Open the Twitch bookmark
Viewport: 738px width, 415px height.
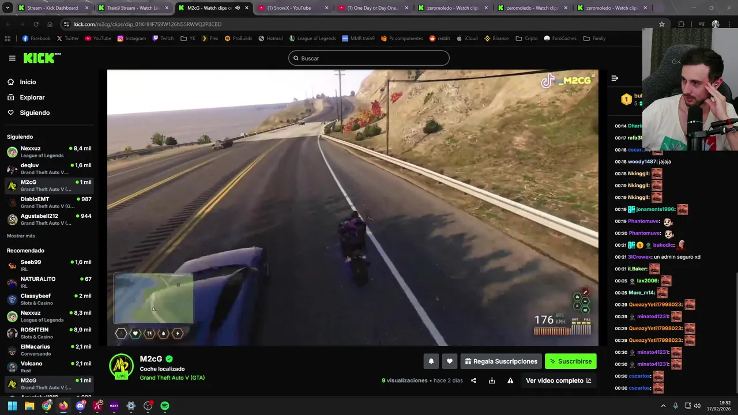(x=163, y=39)
